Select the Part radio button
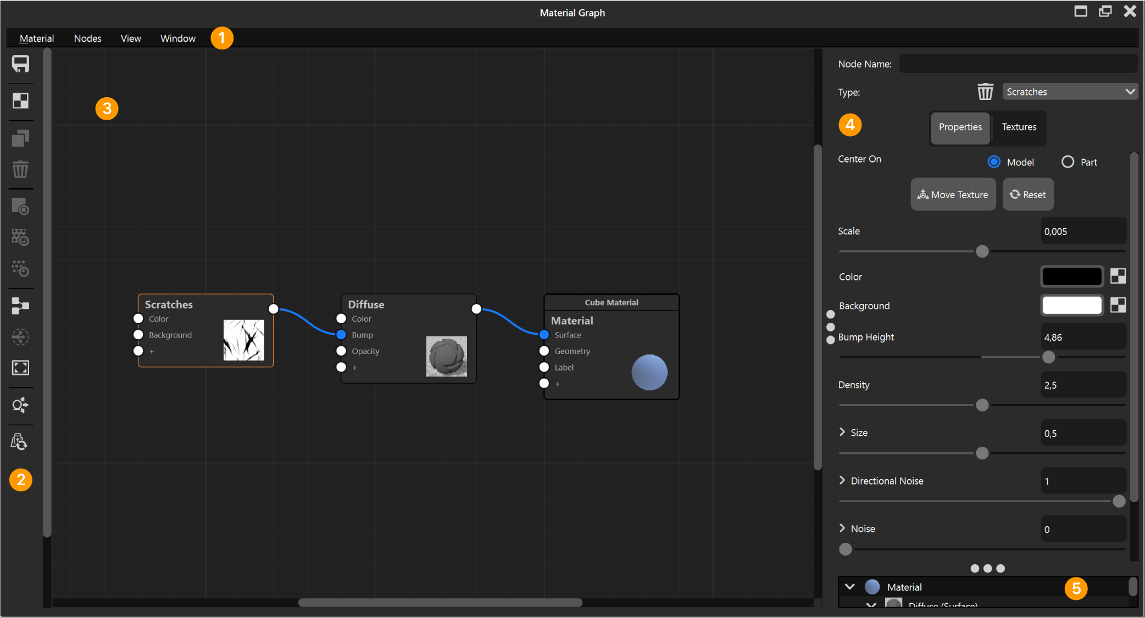 point(1068,162)
